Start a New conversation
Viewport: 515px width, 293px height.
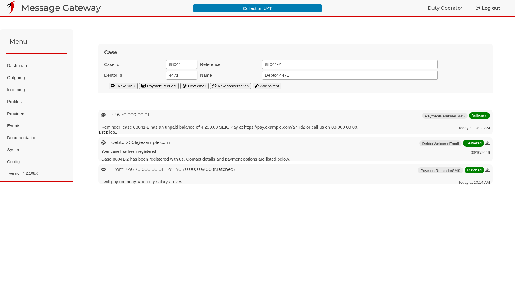click(231, 86)
